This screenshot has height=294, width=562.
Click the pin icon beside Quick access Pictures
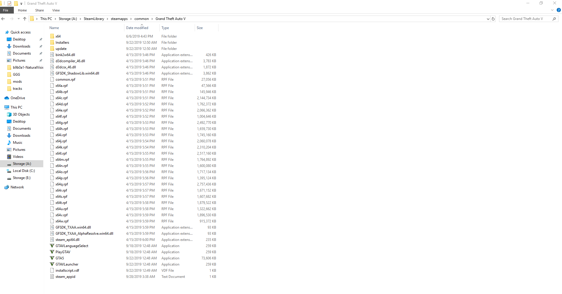click(x=41, y=60)
